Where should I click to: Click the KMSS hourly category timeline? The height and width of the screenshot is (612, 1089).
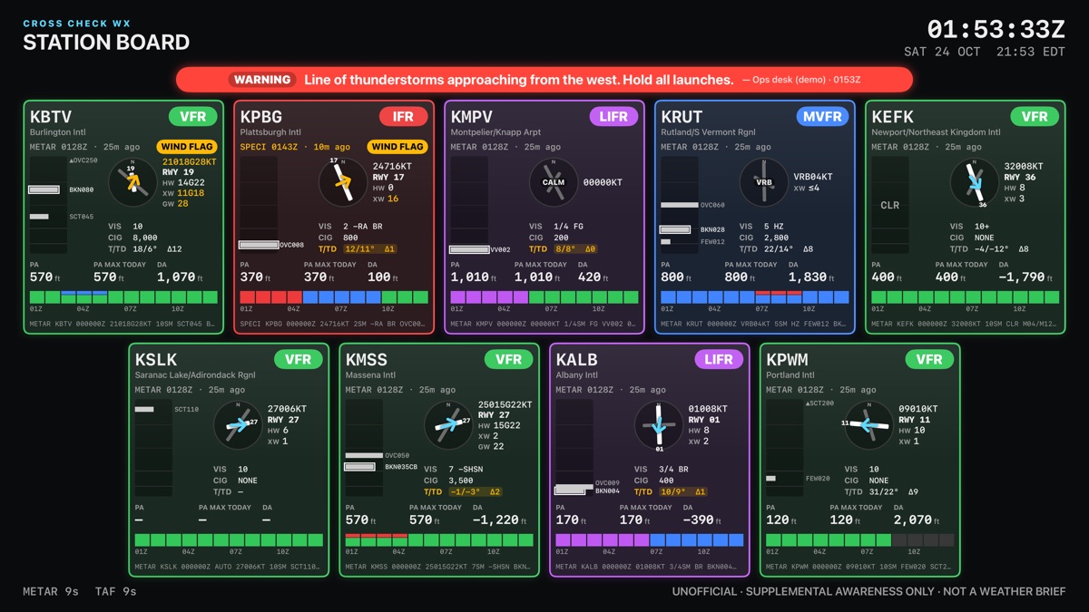click(439, 539)
